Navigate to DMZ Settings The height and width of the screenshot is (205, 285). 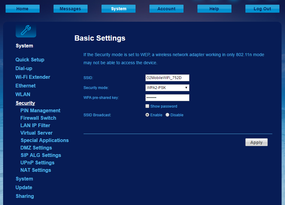pyautogui.click(x=36, y=148)
